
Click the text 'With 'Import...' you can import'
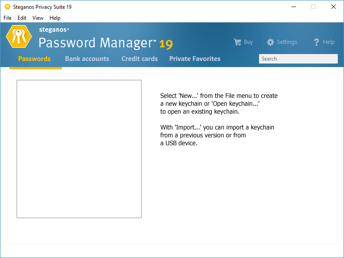[202, 127]
